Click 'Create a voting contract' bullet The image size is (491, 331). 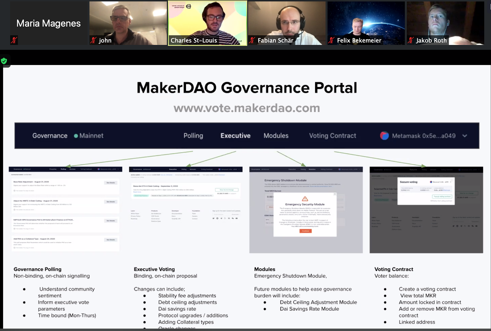(427, 289)
